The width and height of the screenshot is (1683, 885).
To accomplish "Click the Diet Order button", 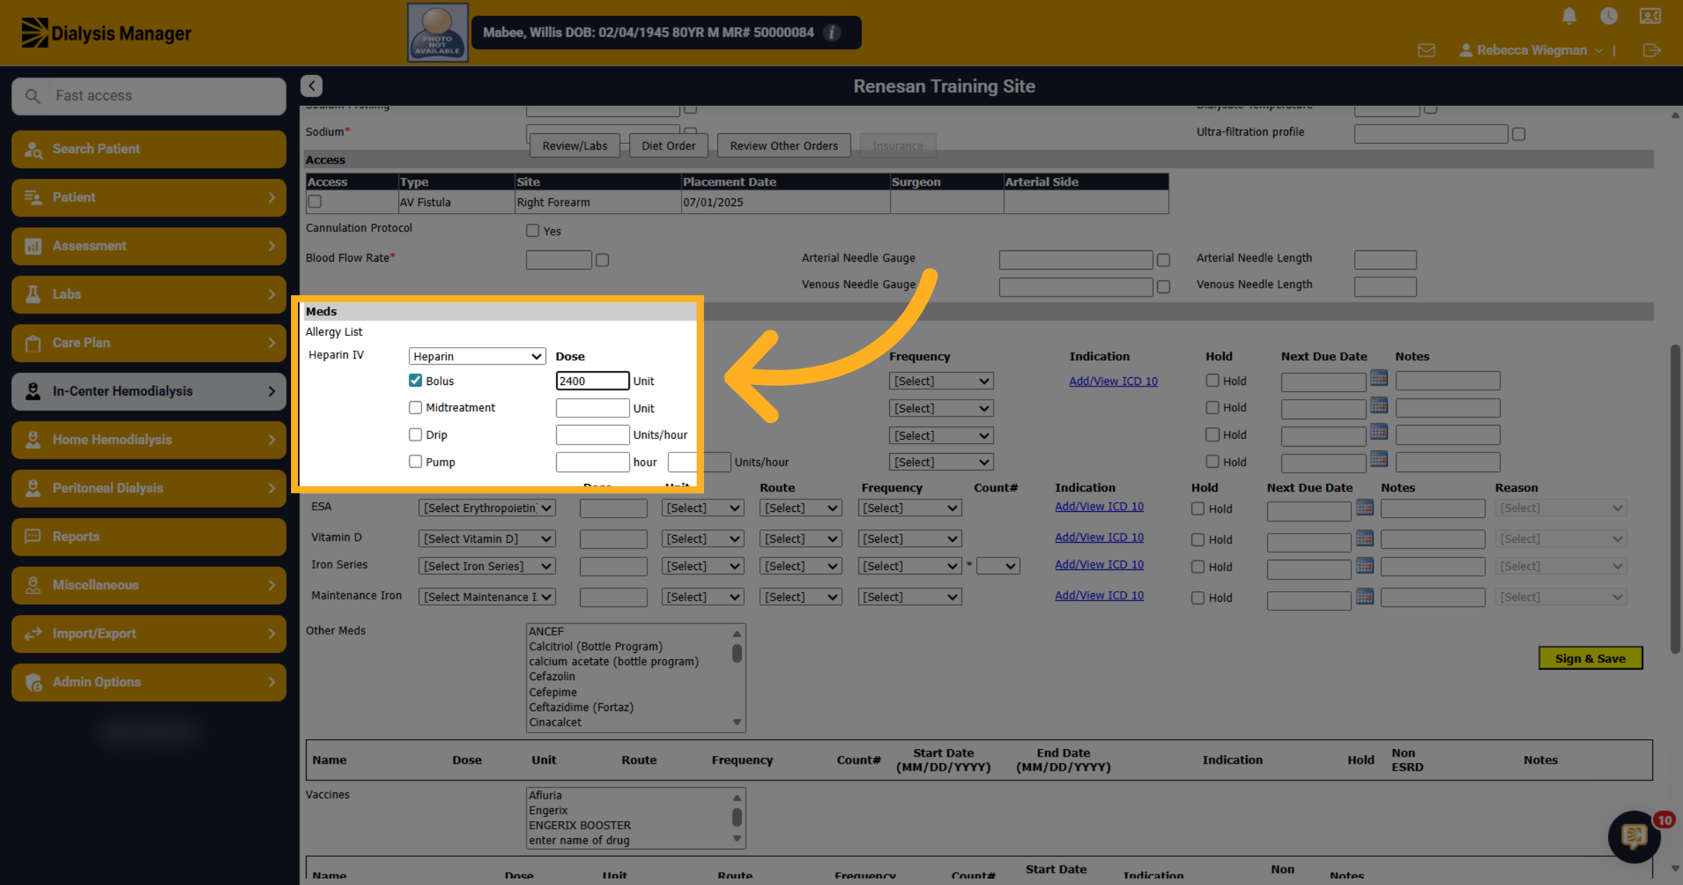I will (668, 146).
